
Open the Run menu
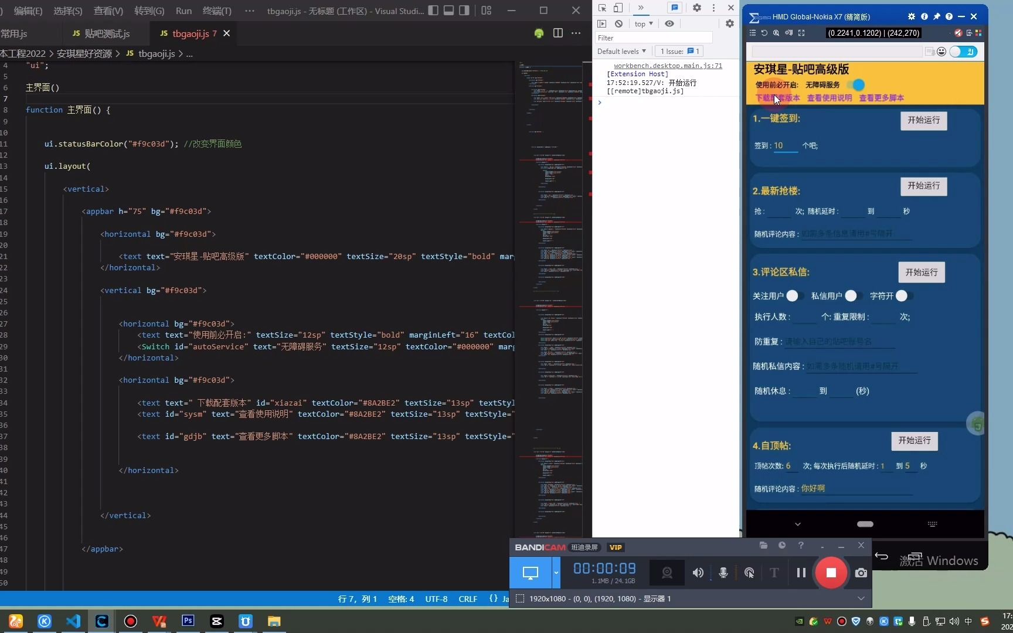(x=183, y=11)
